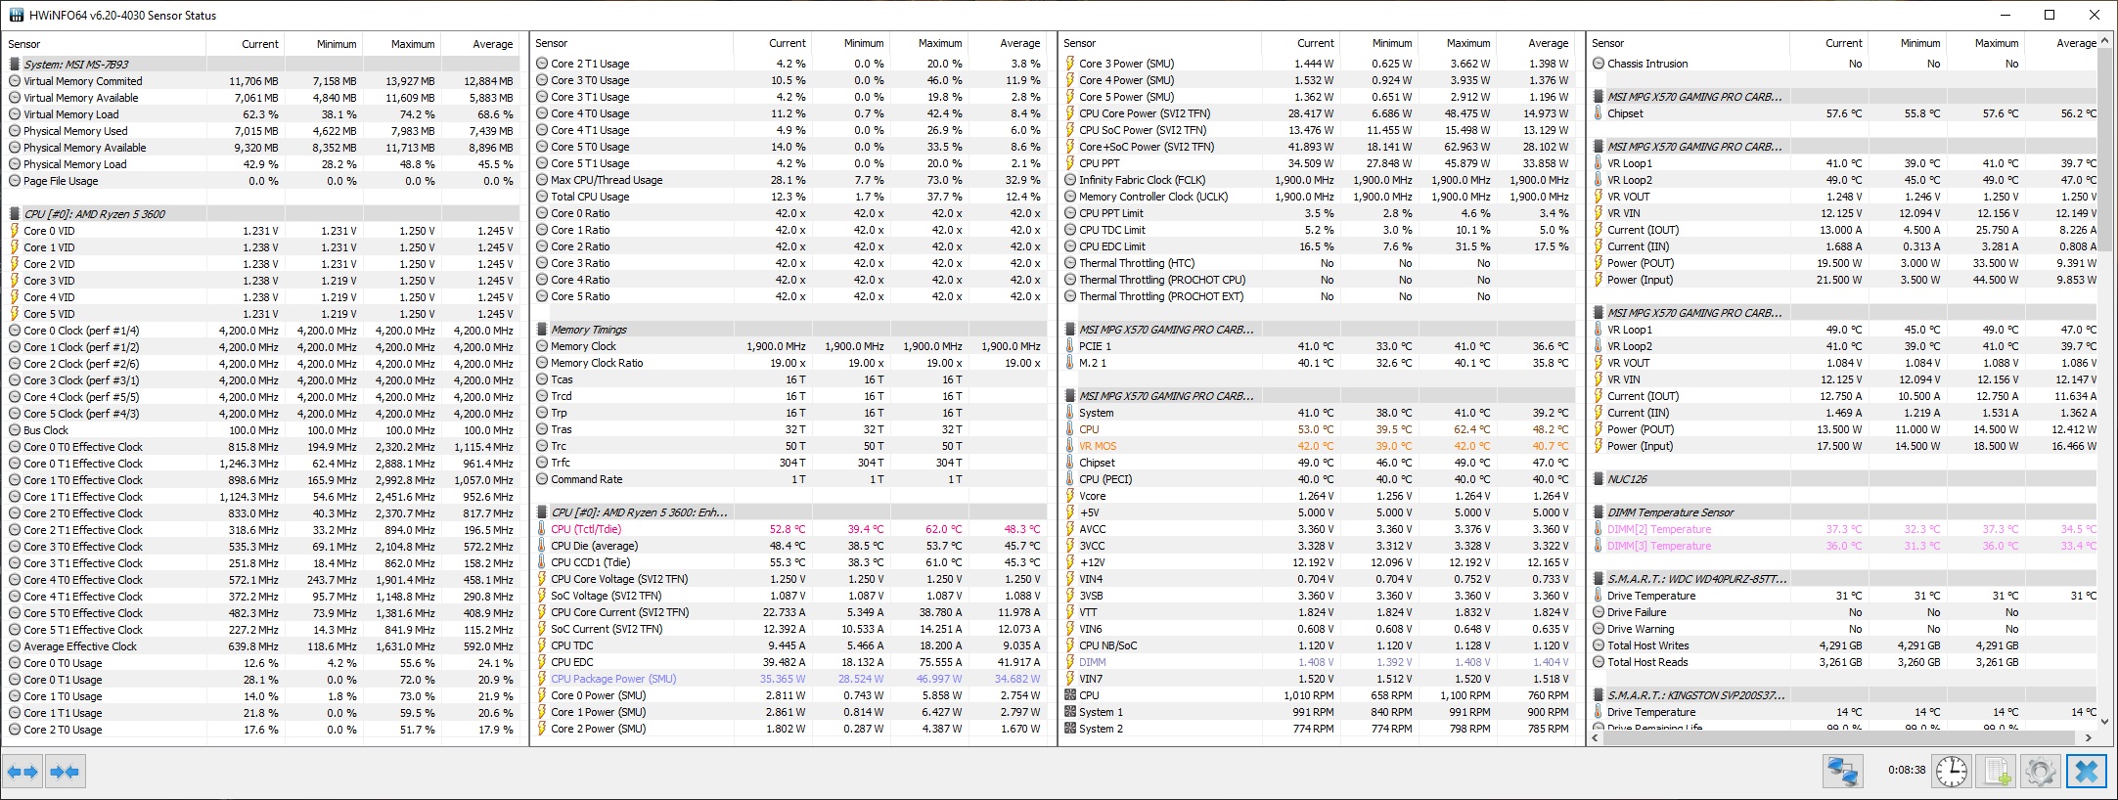Select the CPU Package Power (SMU) row
Screen dimensions: 2118x800
(613, 679)
